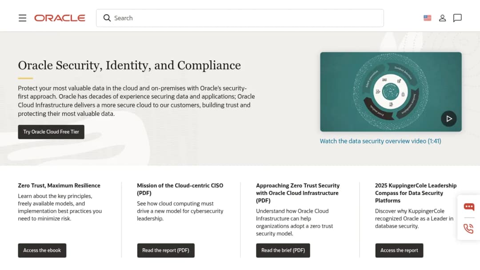This screenshot has width=480, height=270.
Task: Click "Learn about the key principles" description
Action: pos(60,207)
